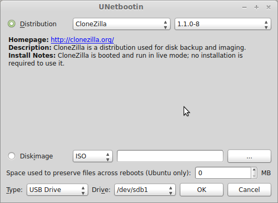Open the /dev/sdb1 drive dropdown

[145, 190]
